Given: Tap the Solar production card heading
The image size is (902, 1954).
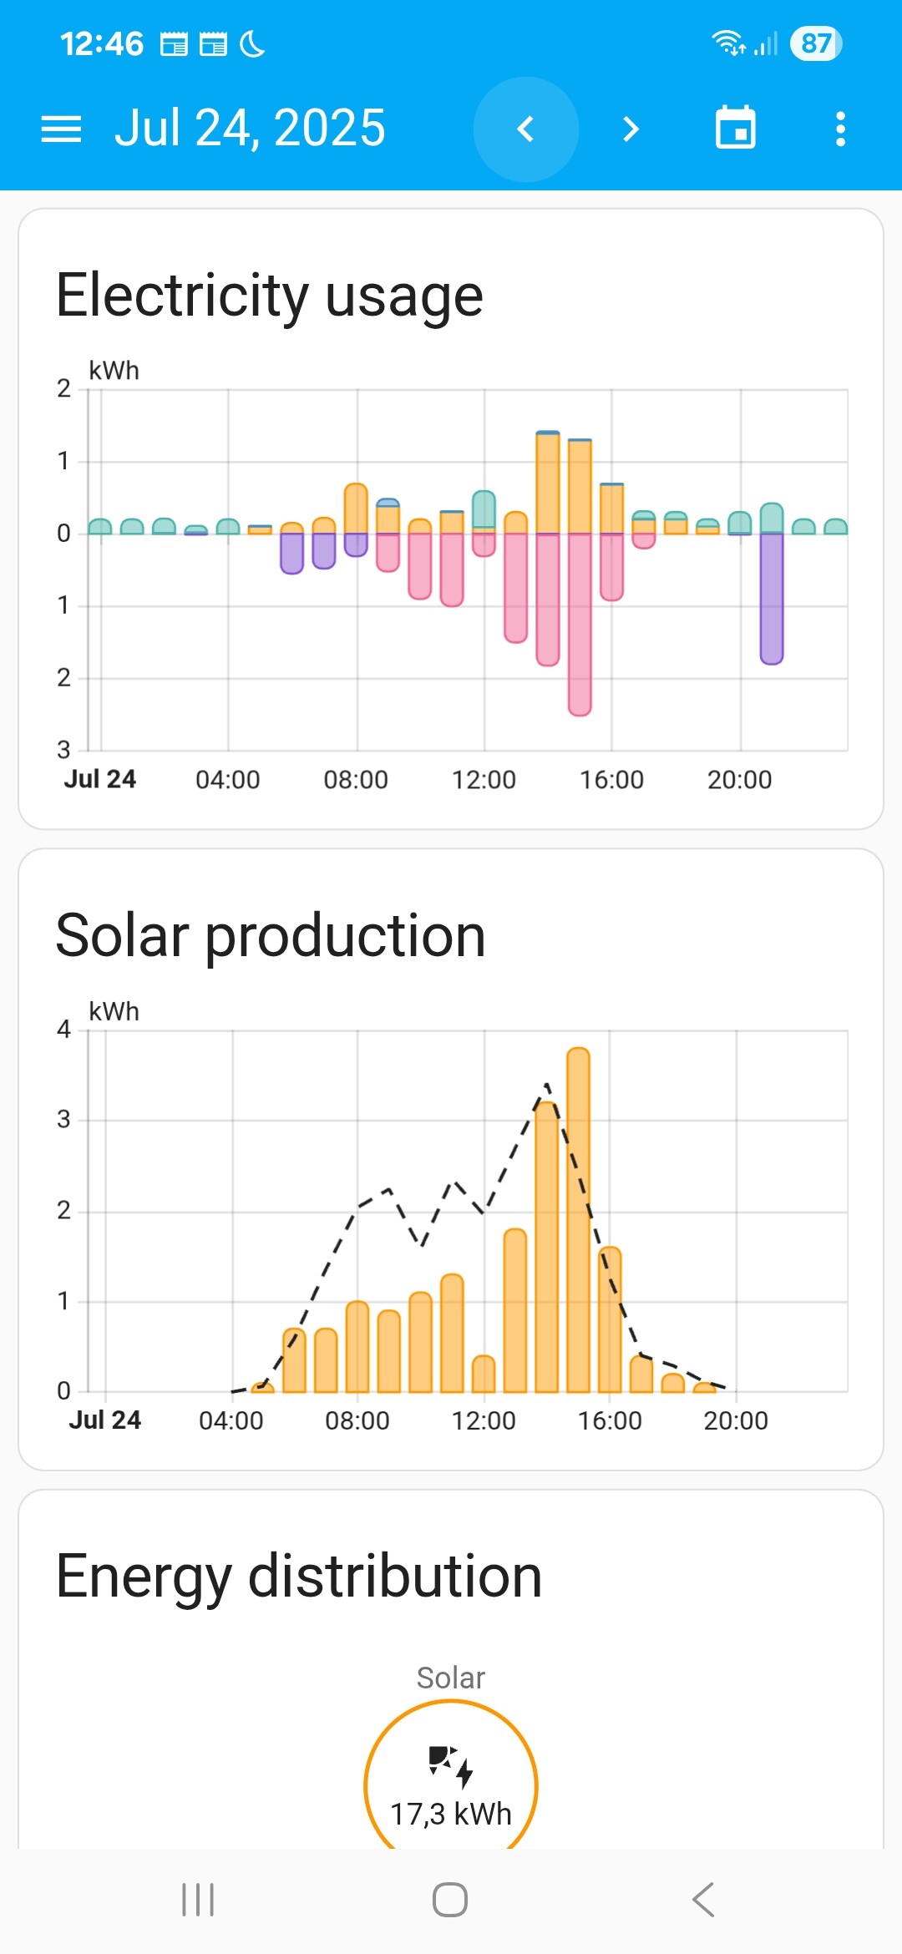Looking at the screenshot, I should [271, 936].
